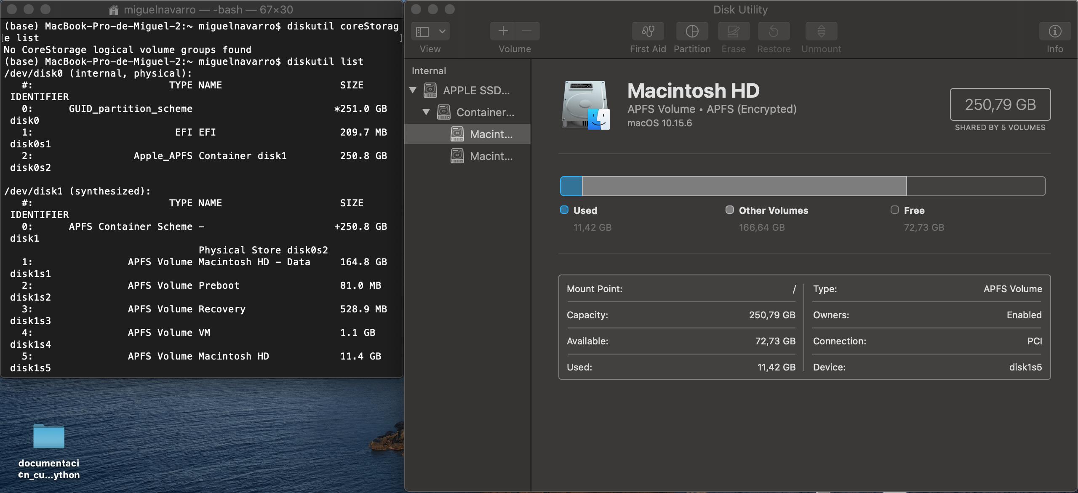The image size is (1078, 493).
Task: Open the Info panel for the volume
Action: point(1055,31)
